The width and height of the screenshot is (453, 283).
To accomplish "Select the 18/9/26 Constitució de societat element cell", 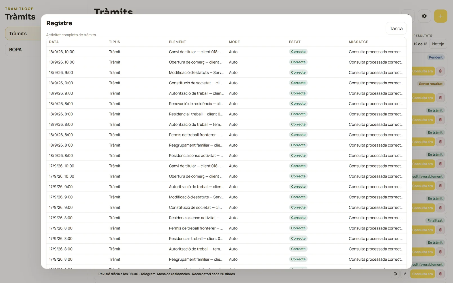I will coord(196,83).
